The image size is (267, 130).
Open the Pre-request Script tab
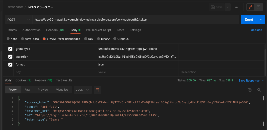pos(98,30)
